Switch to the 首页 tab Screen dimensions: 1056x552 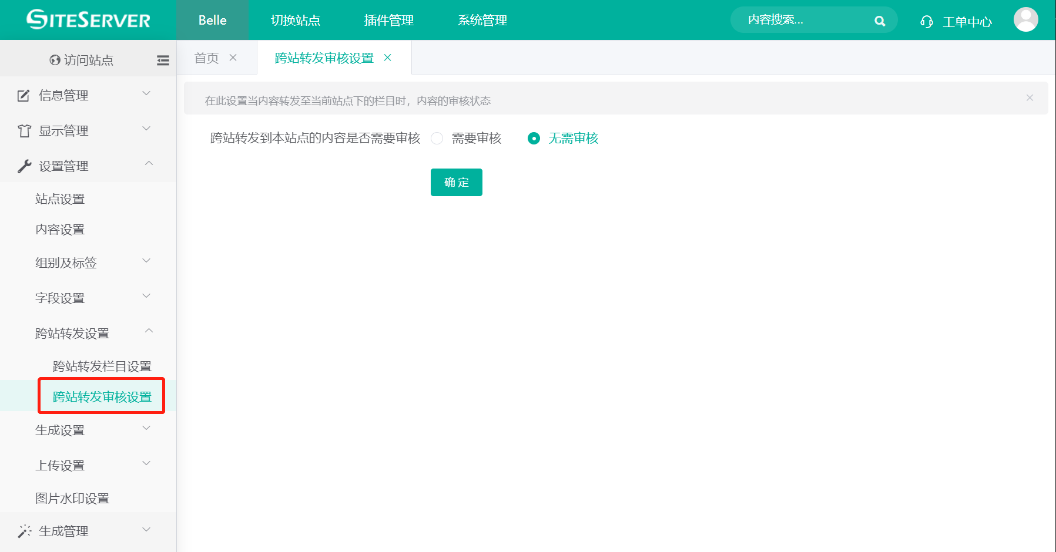206,57
